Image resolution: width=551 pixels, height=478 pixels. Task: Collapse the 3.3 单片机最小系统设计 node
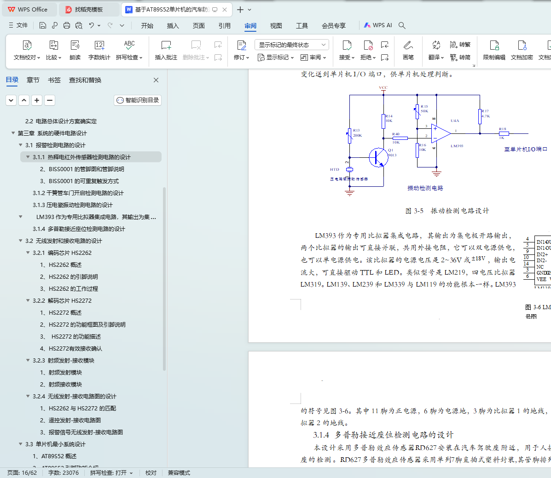(20, 444)
